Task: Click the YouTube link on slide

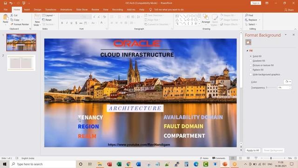Action: [x=139, y=145]
